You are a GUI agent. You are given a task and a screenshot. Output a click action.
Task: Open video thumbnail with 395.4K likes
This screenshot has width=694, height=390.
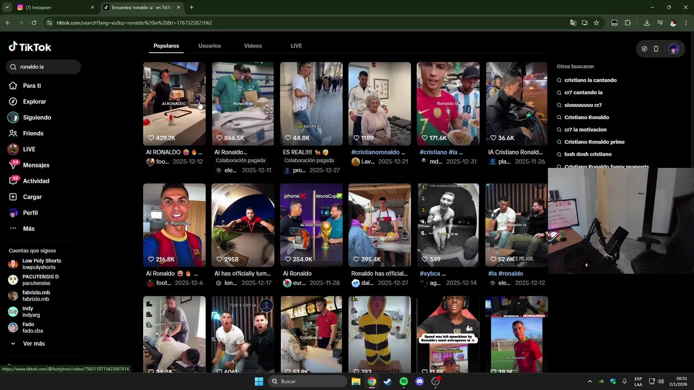[380, 225]
